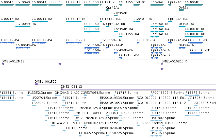Select transcript Or49a-RA

(182, 27)
